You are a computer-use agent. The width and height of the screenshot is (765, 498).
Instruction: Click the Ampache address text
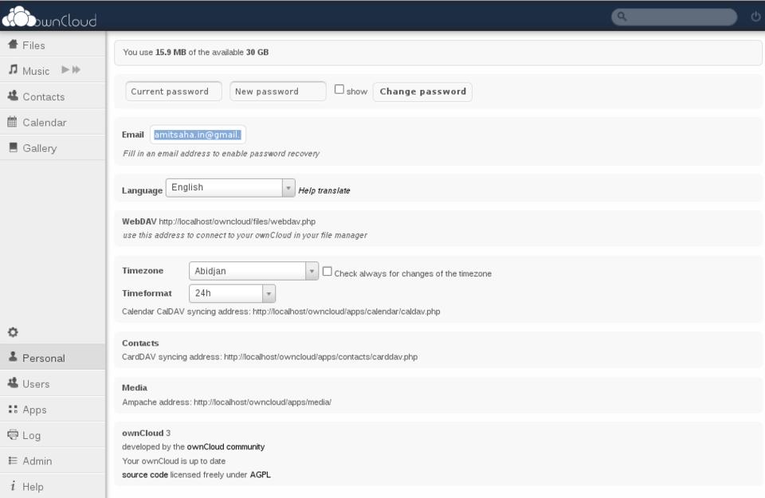[x=227, y=402]
